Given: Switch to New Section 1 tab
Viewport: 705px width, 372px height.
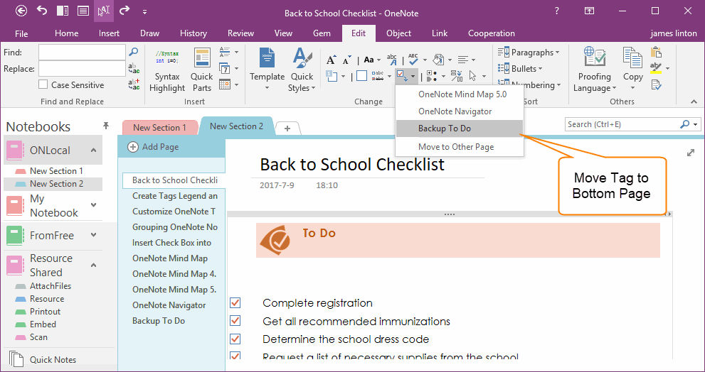Looking at the screenshot, I should click(159, 128).
